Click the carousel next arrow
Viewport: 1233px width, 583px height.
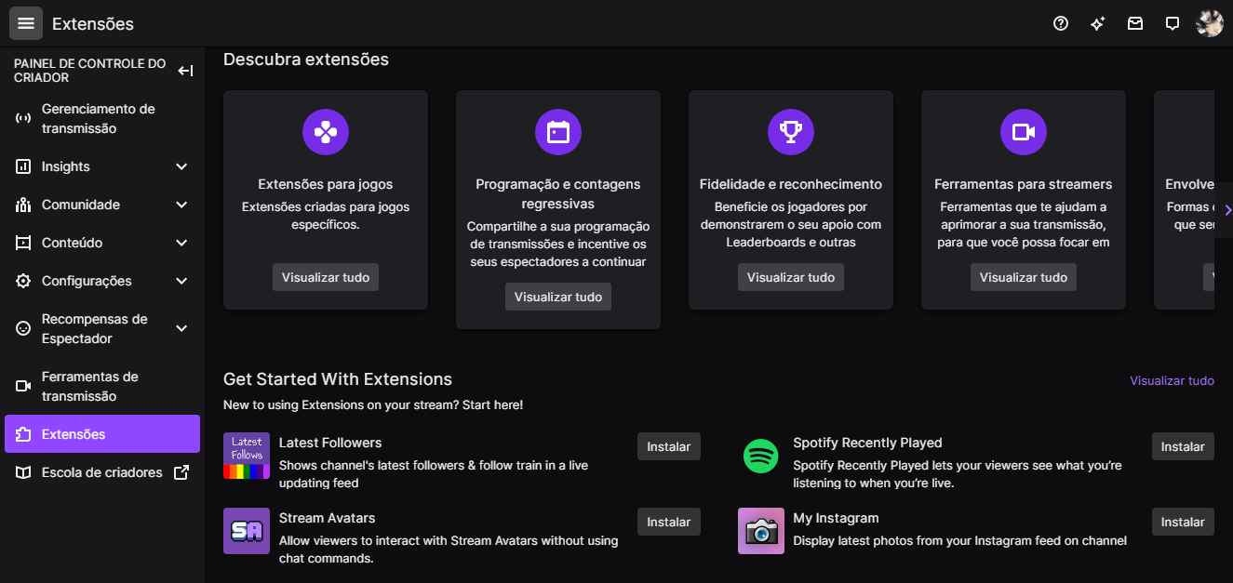pyautogui.click(x=1226, y=210)
